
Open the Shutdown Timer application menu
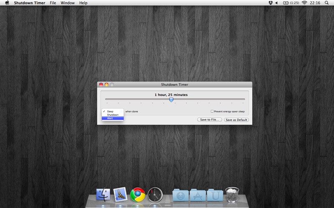click(30, 3)
